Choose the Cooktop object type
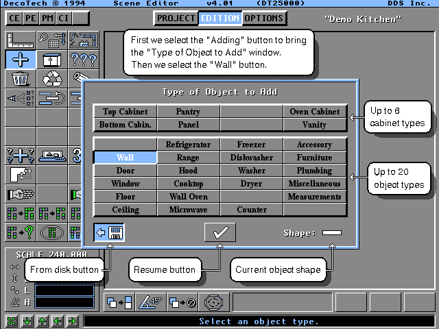439x329 pixels. [188, 184]
